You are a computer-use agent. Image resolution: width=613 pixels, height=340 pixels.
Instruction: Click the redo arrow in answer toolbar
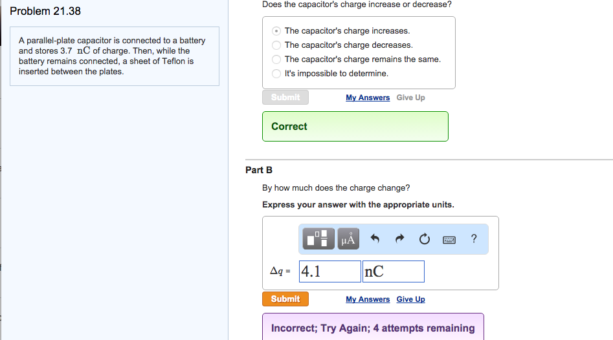(x=399, y=239)
